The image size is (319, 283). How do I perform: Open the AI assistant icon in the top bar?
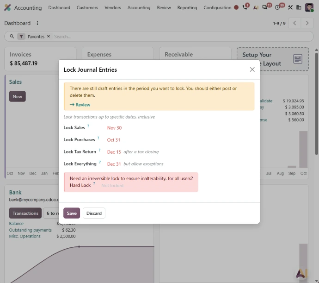coord(256,7)
